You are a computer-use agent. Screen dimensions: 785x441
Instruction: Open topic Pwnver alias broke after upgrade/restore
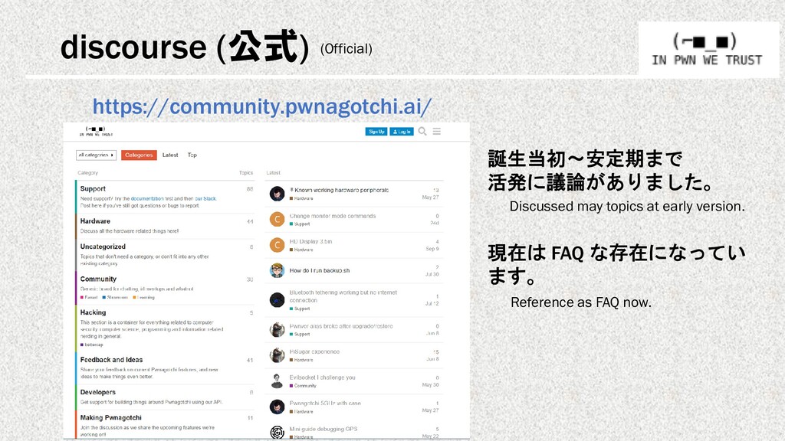(341, 326)
